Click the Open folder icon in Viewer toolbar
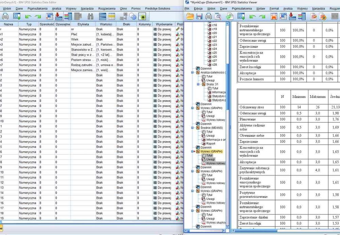Screen dimensions: 340x235 190,16
